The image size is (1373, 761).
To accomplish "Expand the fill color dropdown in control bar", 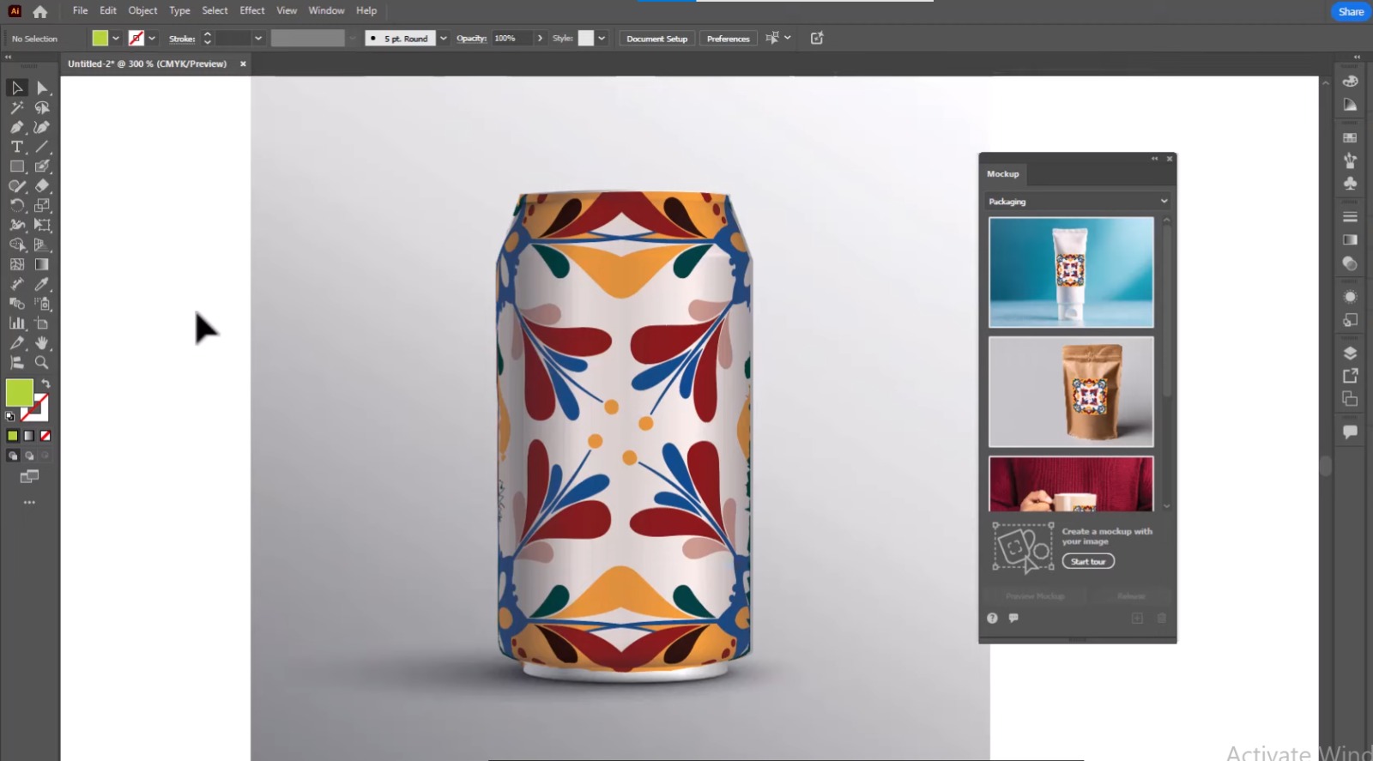I will click(116, 39).
